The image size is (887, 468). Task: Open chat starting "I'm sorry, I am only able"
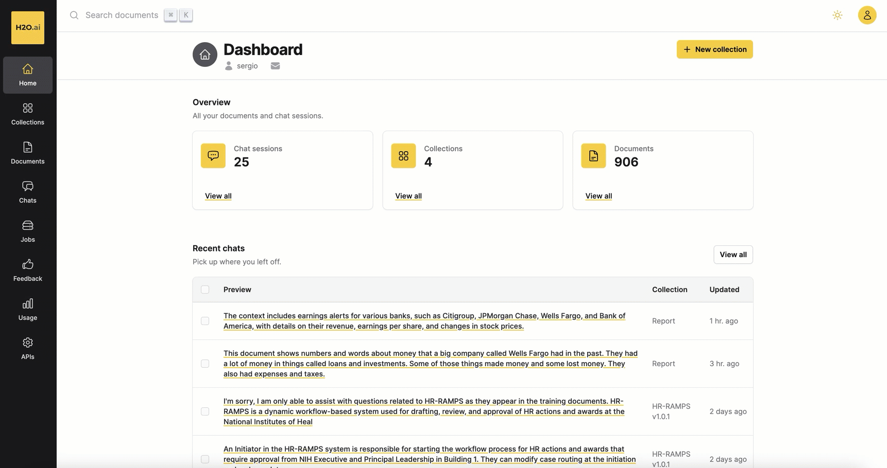424,411
